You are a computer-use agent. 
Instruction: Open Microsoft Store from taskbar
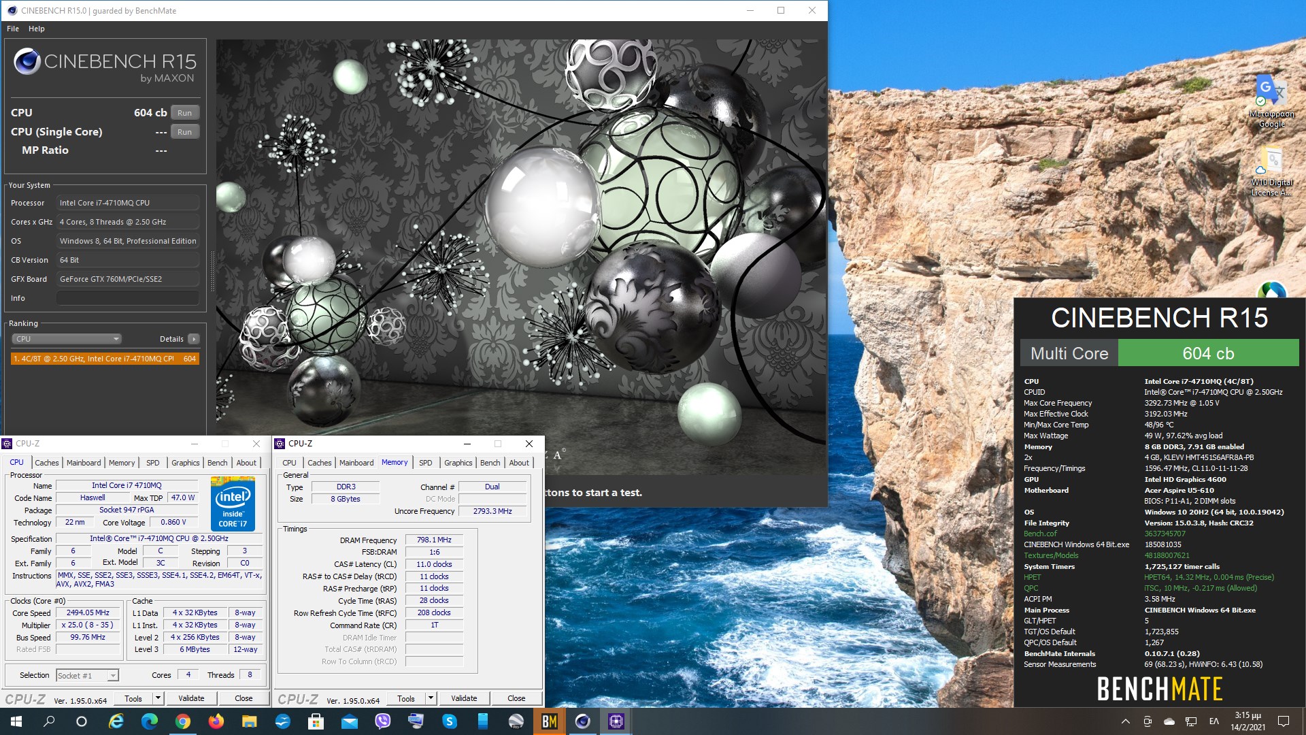click(x=316, y=721)
